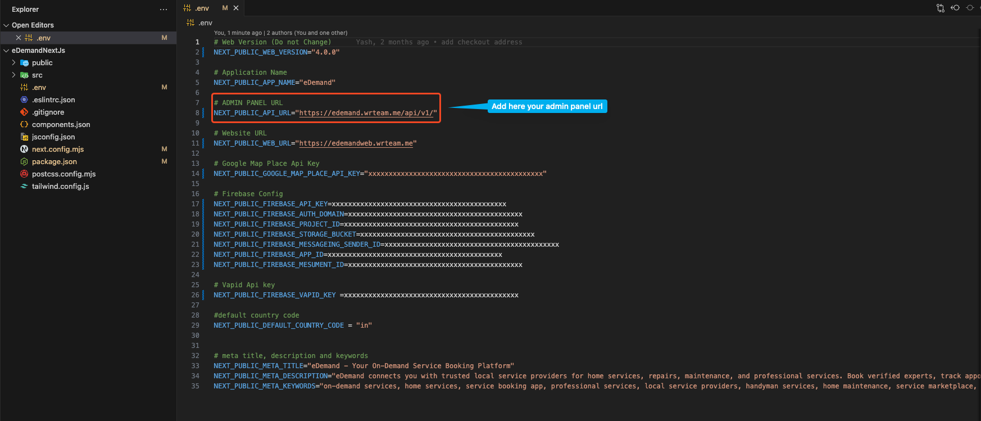Click the braces icon of components.json
Image resolution: width=981 pixels, height=421 pixels.
pyautogui.click(x=24, y=124)
